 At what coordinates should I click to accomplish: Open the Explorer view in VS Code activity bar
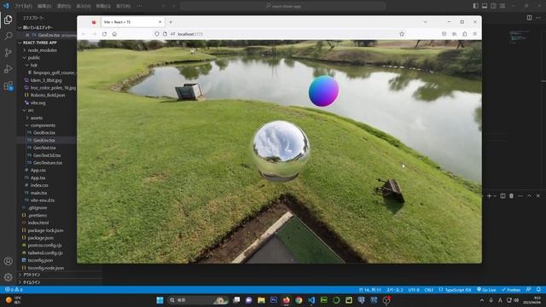point(8,20)
